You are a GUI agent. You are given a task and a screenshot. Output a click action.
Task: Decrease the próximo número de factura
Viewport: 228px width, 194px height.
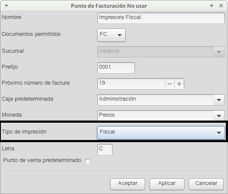[170, 84]
